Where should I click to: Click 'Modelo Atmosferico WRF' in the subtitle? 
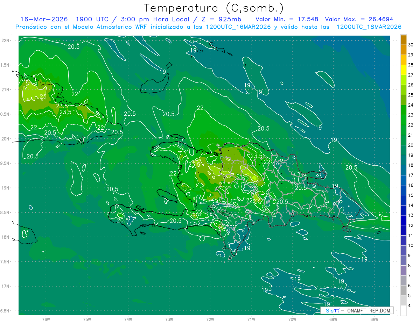[x=112, y=27]
